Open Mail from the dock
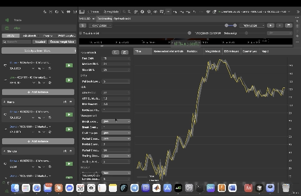Image resolution: width=301 pixels, height=196 pixels. point(48,188)
